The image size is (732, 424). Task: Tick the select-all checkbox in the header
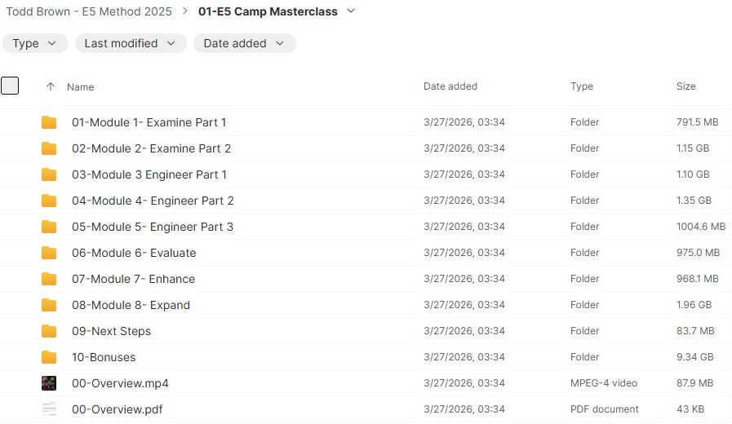coord(10,86)
